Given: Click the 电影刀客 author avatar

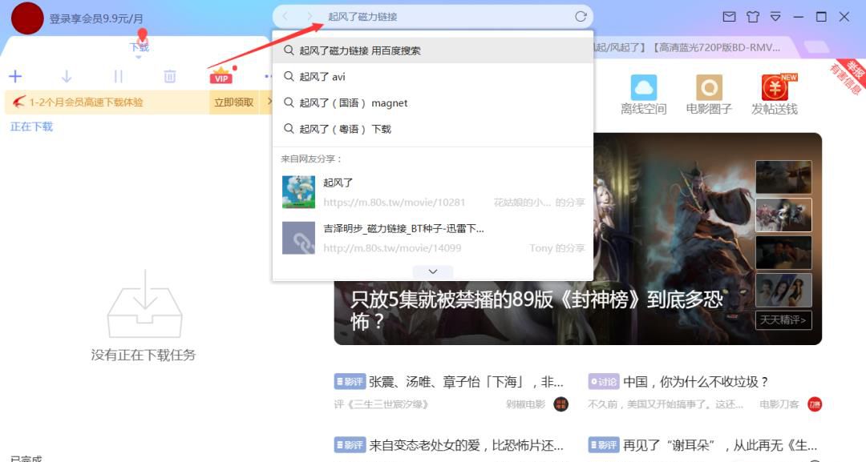Looking at the screenshot, I should [815, 404].
